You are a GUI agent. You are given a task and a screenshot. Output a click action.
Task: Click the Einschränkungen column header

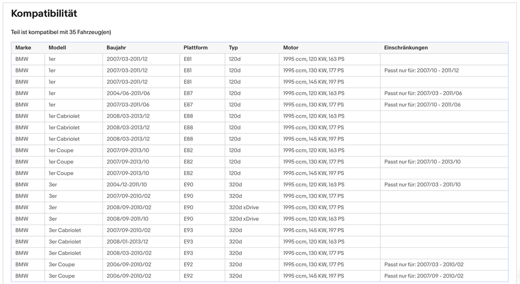click(406, 48)
